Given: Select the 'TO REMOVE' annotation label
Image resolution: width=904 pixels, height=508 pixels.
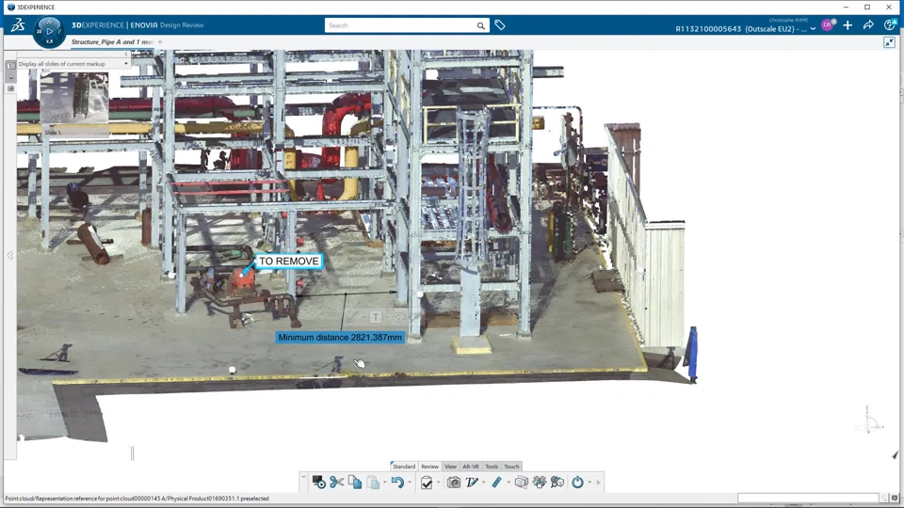Looking at the screenshot, I should click(x=289, y=261).
